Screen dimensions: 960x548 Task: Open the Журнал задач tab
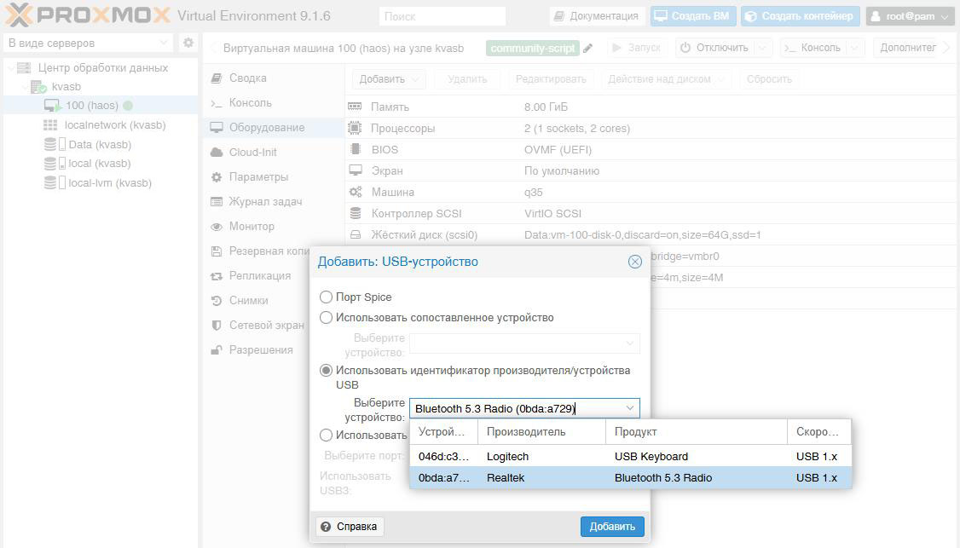point(273,201)
